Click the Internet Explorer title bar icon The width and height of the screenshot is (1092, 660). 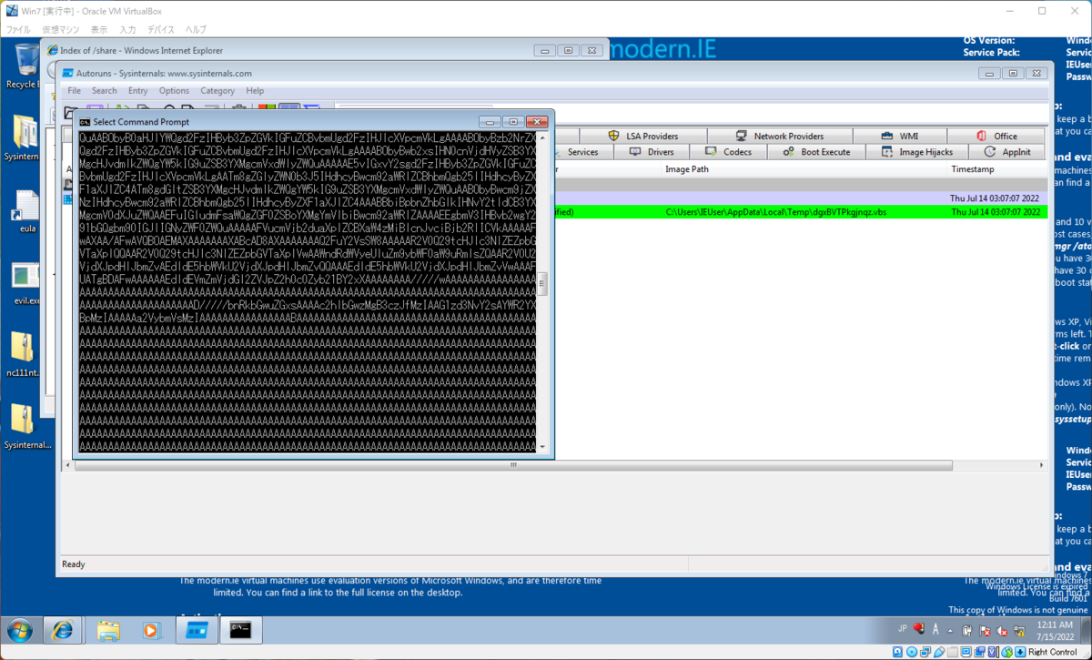pos(53,50)
